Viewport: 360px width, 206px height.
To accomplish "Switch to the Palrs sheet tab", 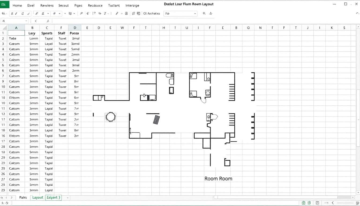I will tap(23, 197).
